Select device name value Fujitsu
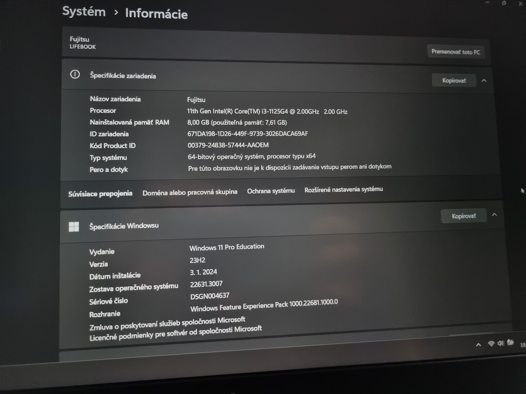526x394 pixels. 196,100
